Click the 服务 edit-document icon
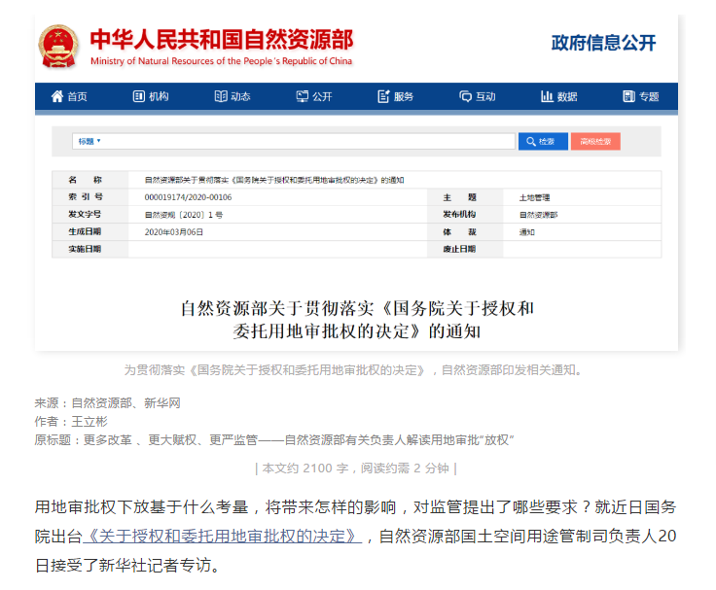This screenshot has height=590, width=716. (384, 96)
